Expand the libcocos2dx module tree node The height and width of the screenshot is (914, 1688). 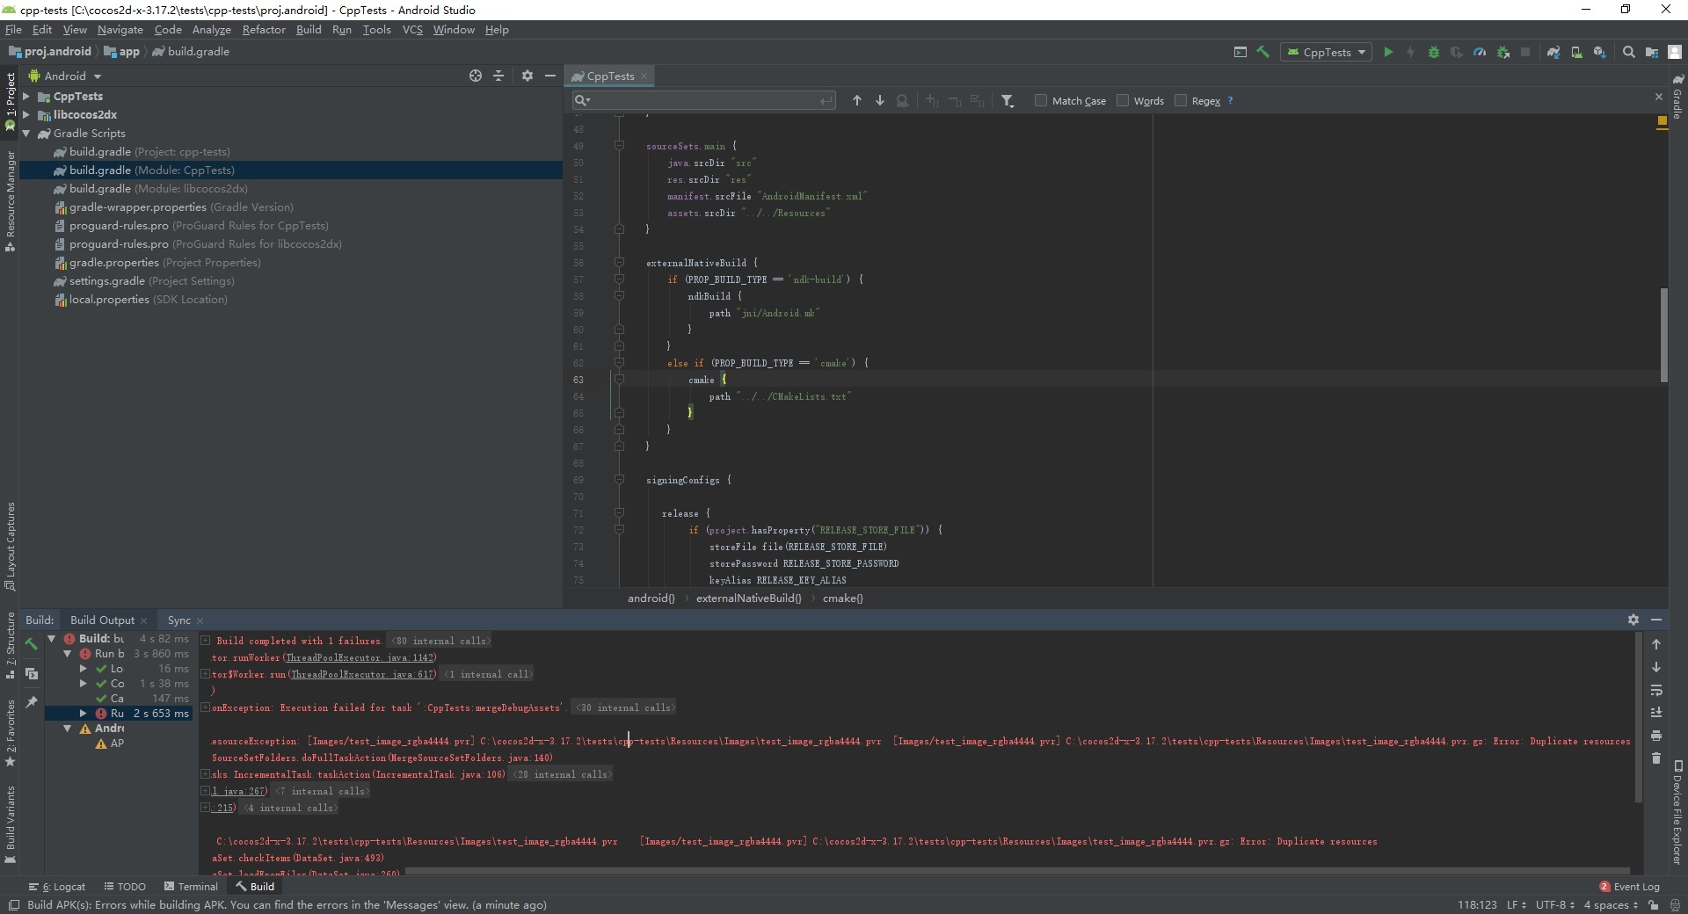tap(26, 115)
